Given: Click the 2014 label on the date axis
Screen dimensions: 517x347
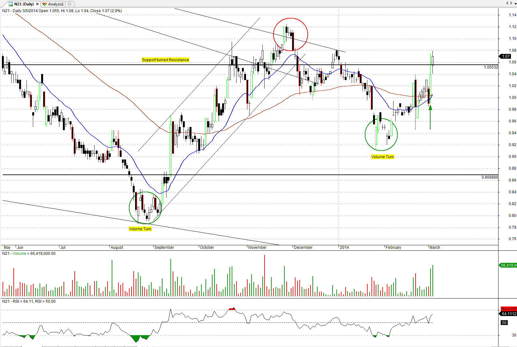Looking at the screenshot, I should coord(344,247).
